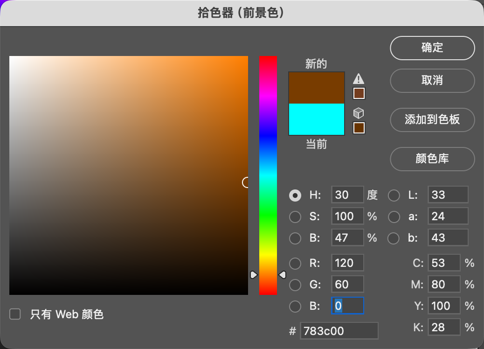Click the out-of-gamut warning triangle icon
This screenshot has width=484, height=349.
(x=358, y=78)
